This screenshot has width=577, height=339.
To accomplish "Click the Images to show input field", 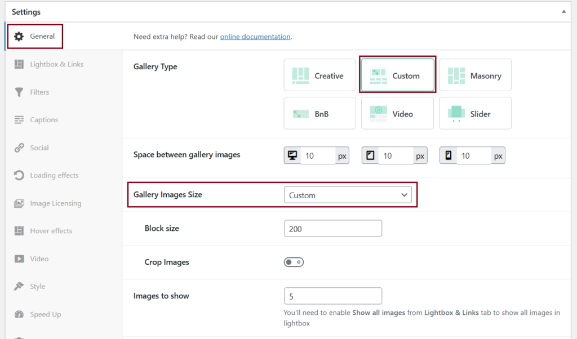I will tap(332, 296).
